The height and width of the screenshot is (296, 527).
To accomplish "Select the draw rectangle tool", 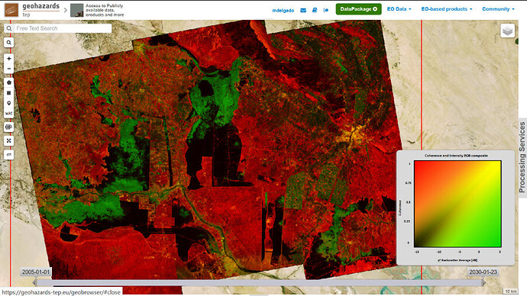I will 8,93.
